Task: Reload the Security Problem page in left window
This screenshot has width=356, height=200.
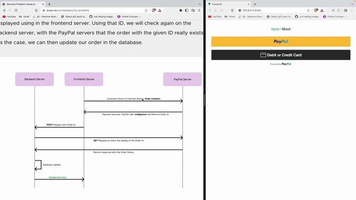Action: click(16, 11)
